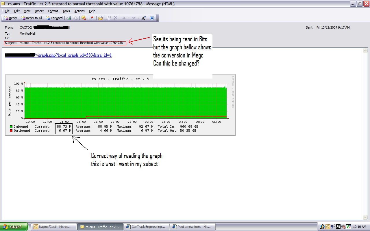Open the File menu

coord(7,11)
